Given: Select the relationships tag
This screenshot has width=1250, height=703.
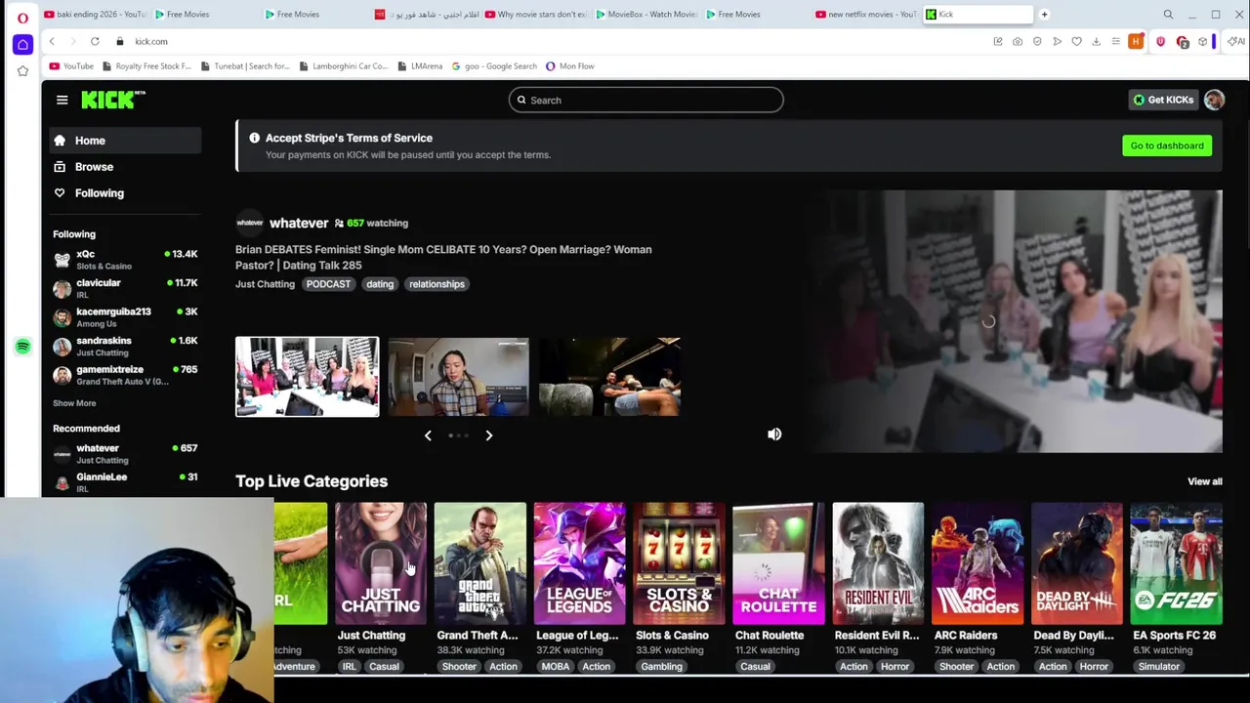Looking at the screenshot, I should [x=437, y=284].
